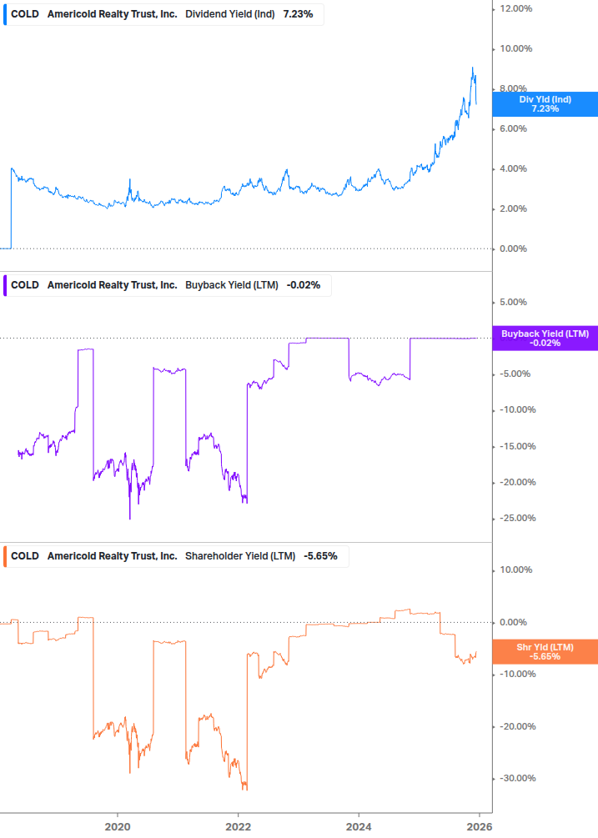Click the 6.00% label on the dividend yield axis

[513, 128]
